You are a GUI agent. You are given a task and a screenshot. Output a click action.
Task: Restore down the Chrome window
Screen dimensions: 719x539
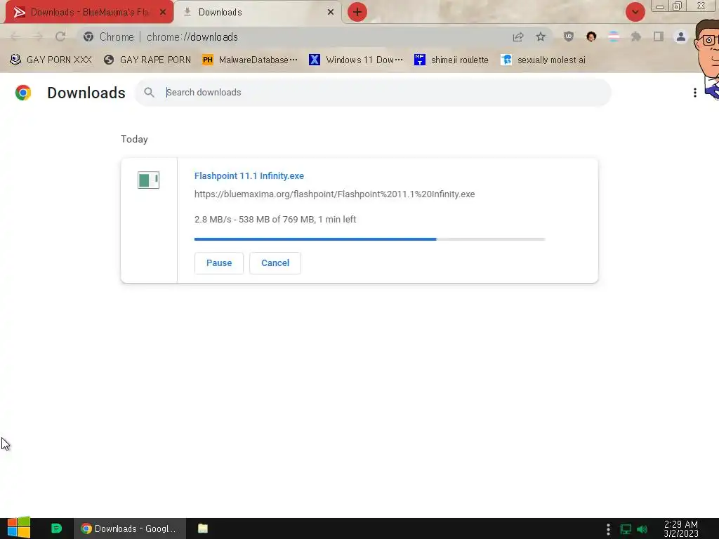point(678,6)
